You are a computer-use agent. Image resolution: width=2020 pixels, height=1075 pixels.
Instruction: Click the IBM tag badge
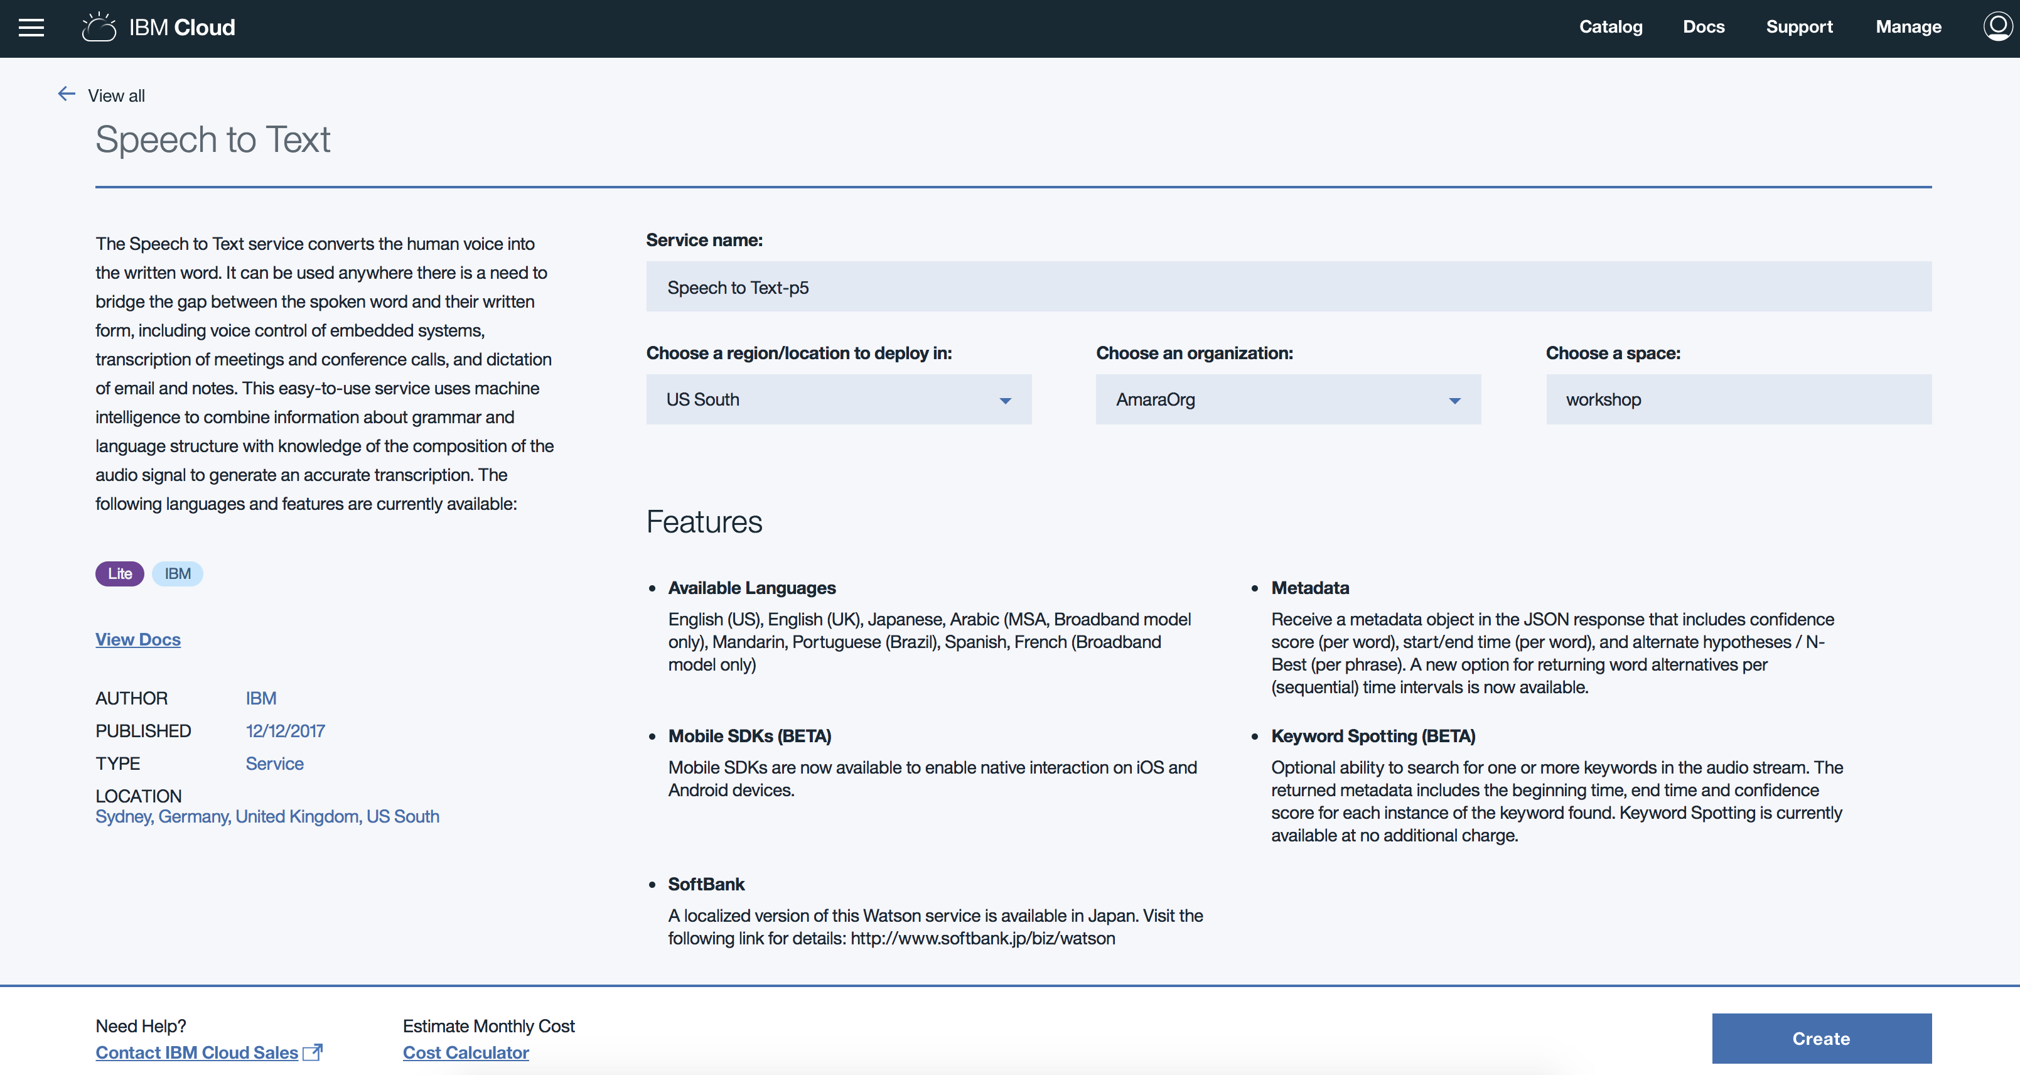[x=177, y=573]
